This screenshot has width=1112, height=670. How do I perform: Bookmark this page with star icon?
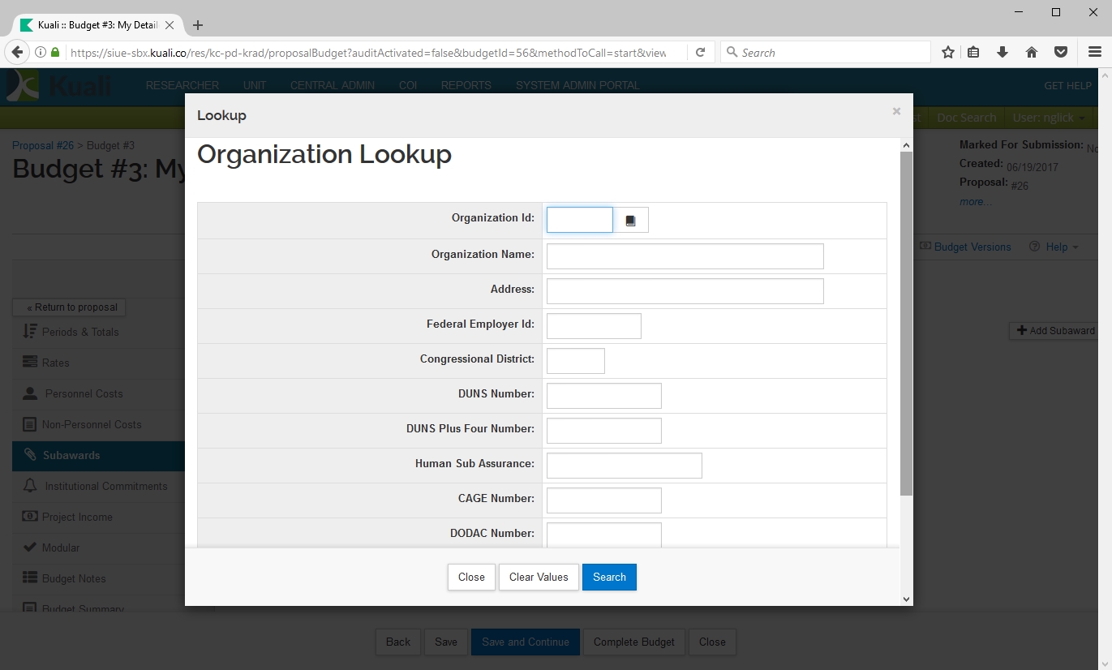[x=947, y=53]
